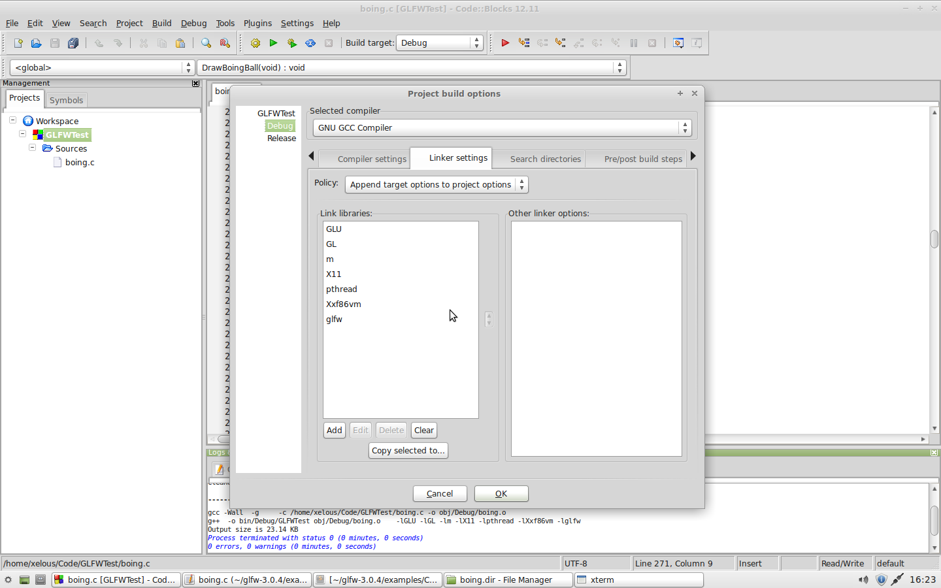
Task: Switch to the Search directories tab
Action: [x=545, y=159]
